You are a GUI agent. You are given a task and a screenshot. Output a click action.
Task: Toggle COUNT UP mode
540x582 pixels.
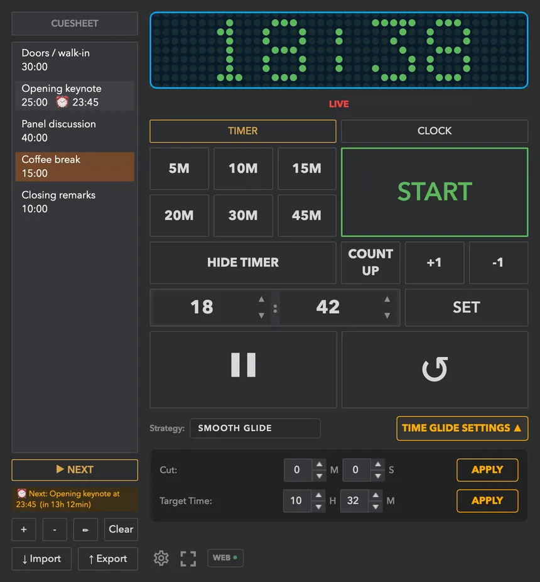pos(370,263)
